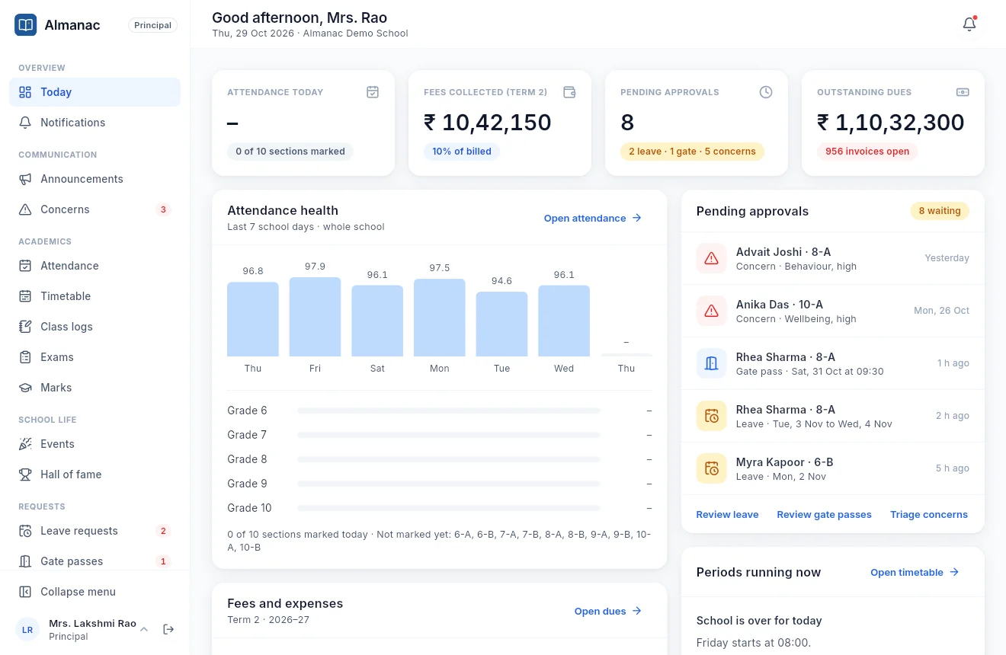
Task: Open Marks in the sidebar
Action: [x=95, y=388]
